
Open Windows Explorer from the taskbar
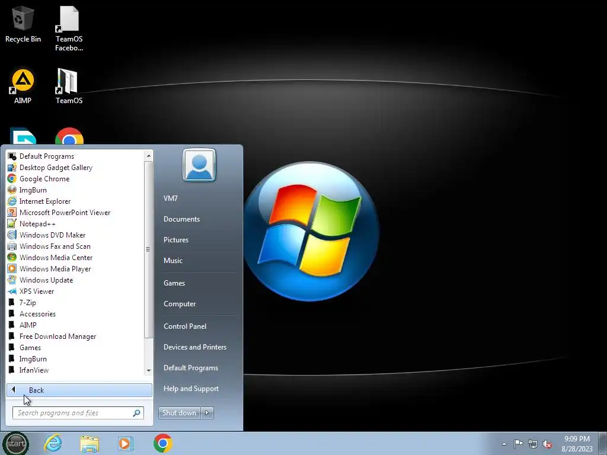(x=90, y=443)
